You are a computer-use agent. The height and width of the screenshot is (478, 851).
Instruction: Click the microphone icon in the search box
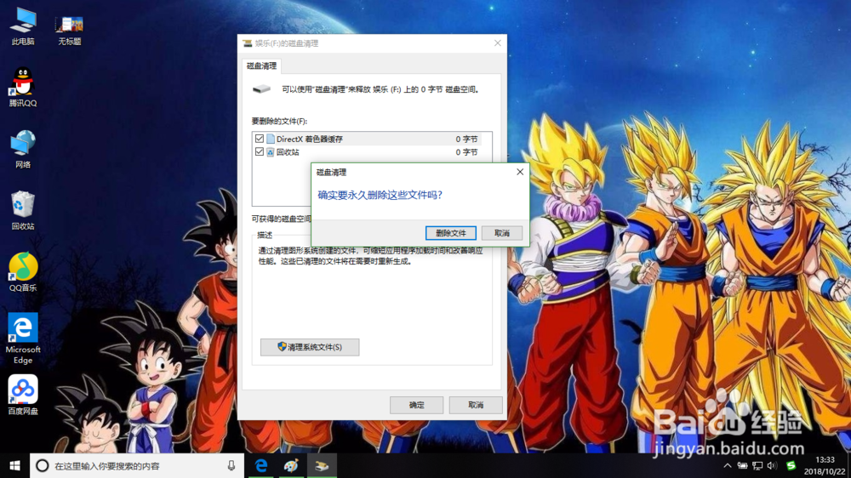click(231, 465)
